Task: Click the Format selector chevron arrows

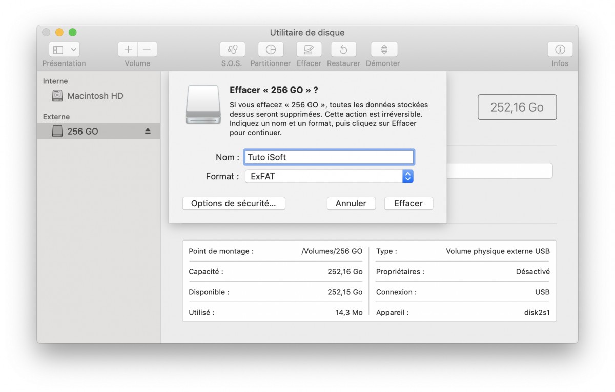Action: pyautogui.click(x=407, y=176)
